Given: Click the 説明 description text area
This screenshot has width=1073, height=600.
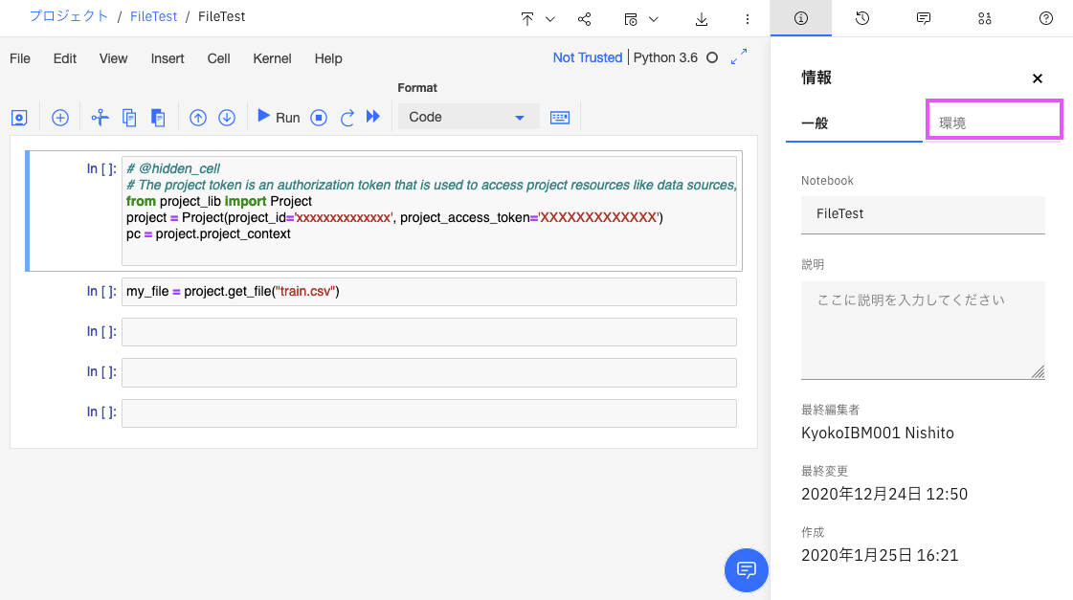Looking at the screenshot, I should [923, 330].
